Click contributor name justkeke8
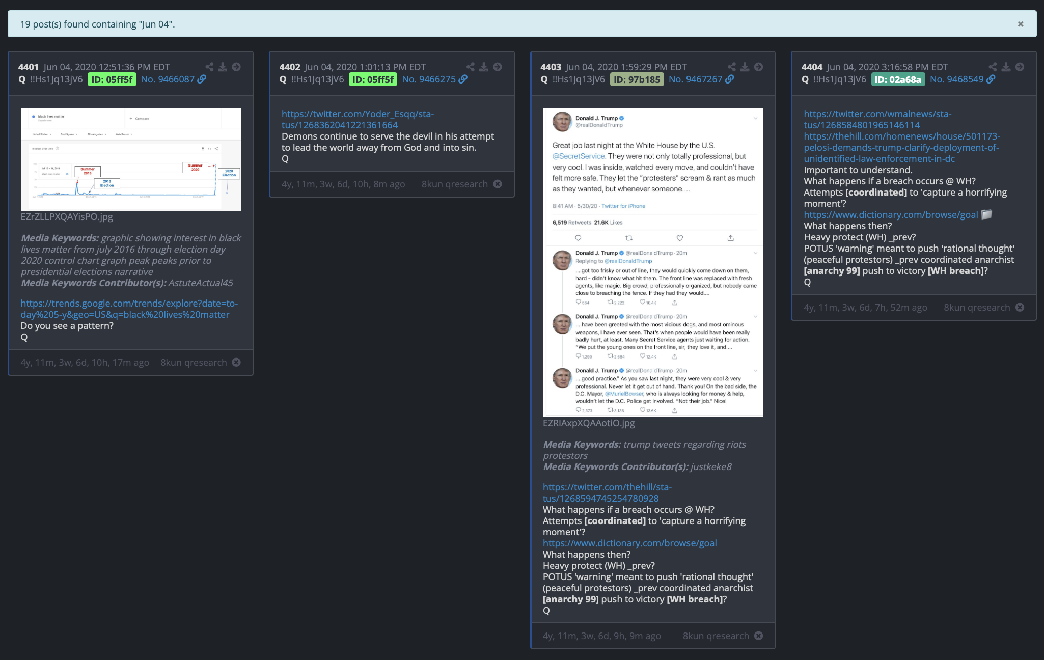 [711, 466]
